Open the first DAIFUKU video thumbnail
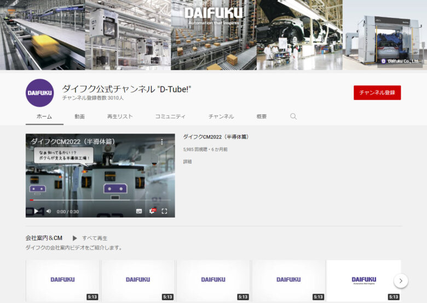The height and width of the screenshot is (303, 427). (x=62, y=281)
